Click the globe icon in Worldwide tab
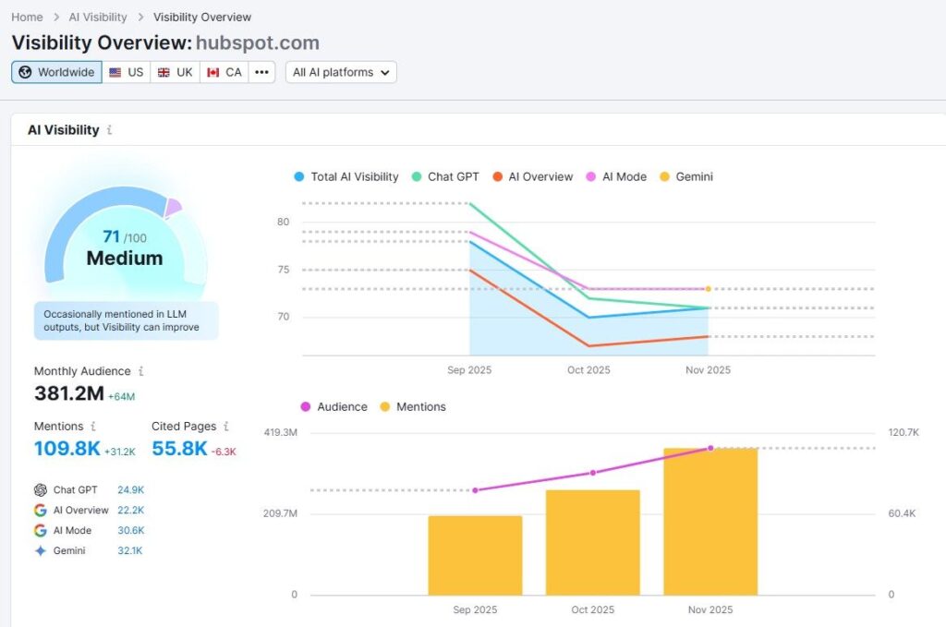Viewport: 946px width, 627px height. tap(25, 72)
